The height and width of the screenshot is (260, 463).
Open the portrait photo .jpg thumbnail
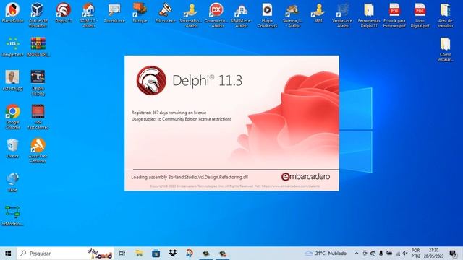[x=13, y=80]
